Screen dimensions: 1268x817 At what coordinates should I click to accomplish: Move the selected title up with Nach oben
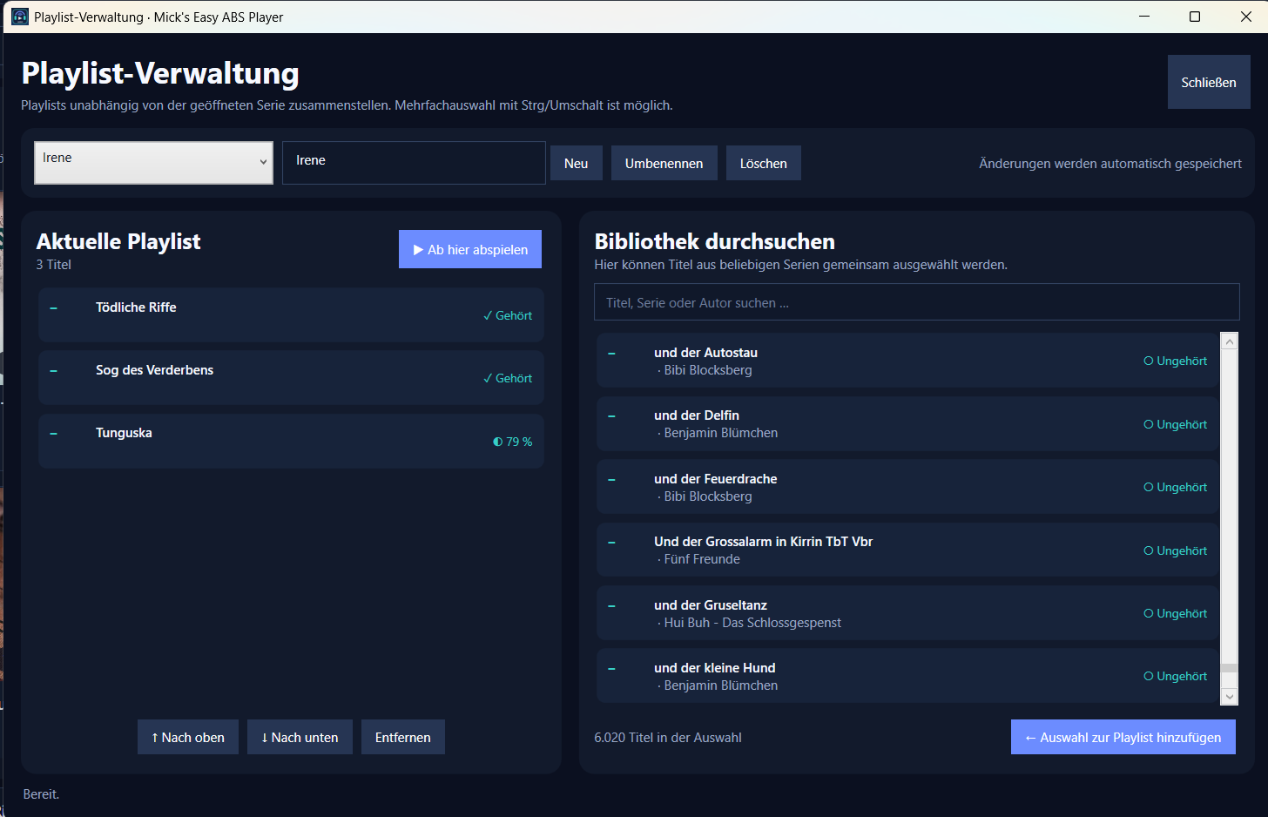tap(188, 737)
